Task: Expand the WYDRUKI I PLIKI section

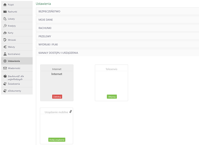Action: coord(49,44)
